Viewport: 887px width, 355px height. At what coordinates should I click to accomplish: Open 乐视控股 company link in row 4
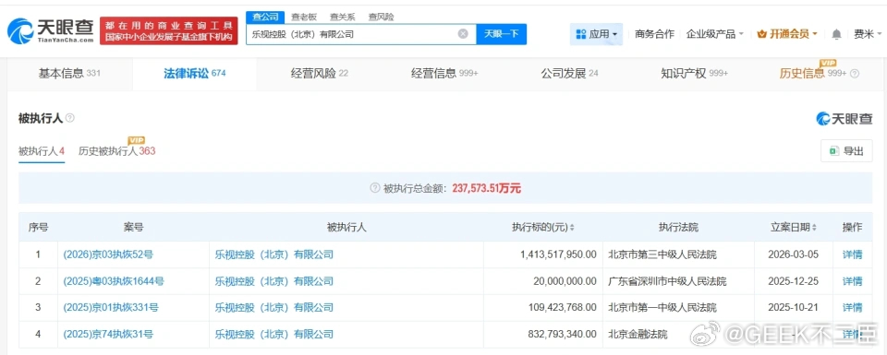coord(274,334)
